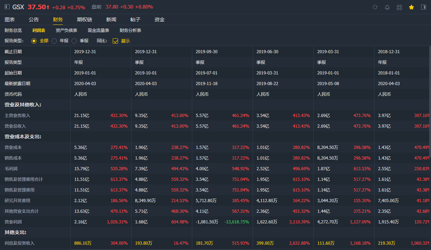Switch to the 图表 tab
This screenshot has width=431, height=250.
[10, 20]
